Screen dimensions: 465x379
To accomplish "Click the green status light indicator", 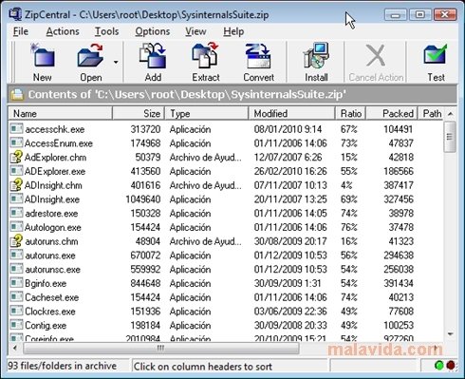I will pos(439,366).
